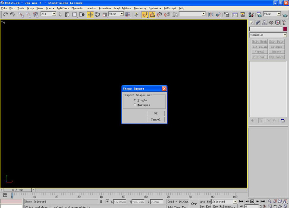Click the Redo arrow icon
The image size is (289, 208).
[x=13, y=14]
